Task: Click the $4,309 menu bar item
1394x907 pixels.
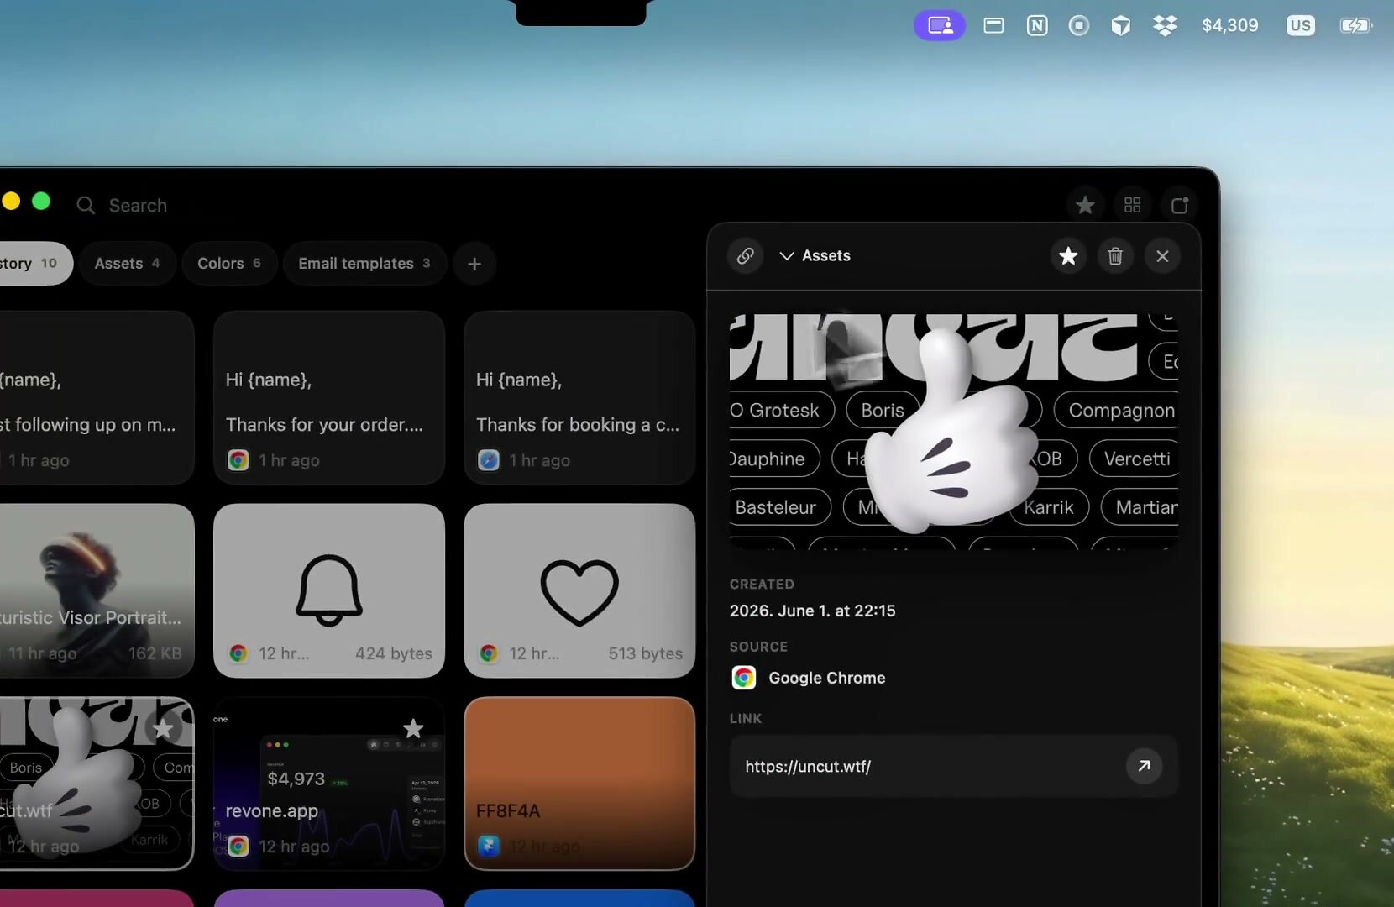Action: point(1230,25)
